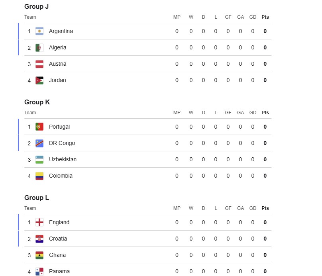Click the Group K heading
The width and height of the screenshot is (322, 276).
37,102
